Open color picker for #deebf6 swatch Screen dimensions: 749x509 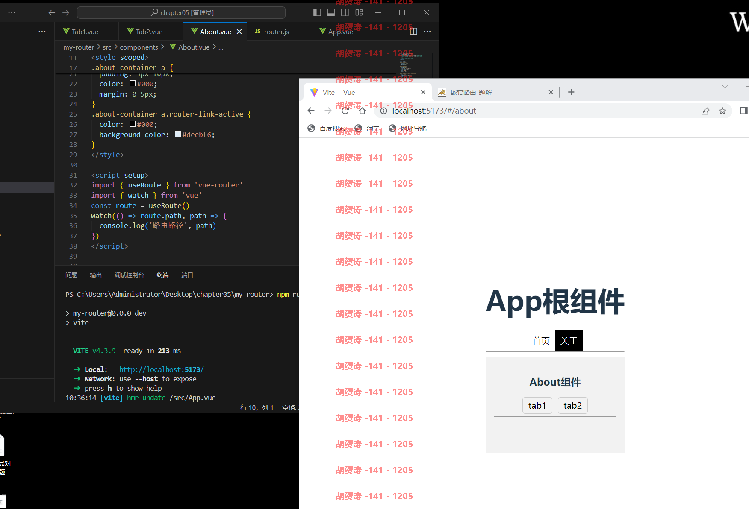(178, 134)
